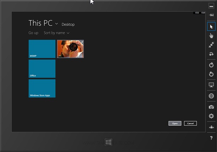Image resolution: width=217 pixels, height=152 pixels.
Task: Click Go up link
Action: (x=33, y=33)
